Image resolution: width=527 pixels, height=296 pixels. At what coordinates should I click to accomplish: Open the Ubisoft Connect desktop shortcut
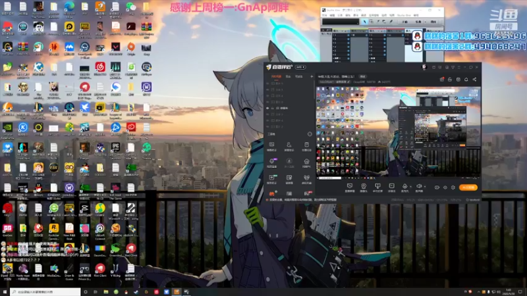pyautogui.click(x=100, y=230)
